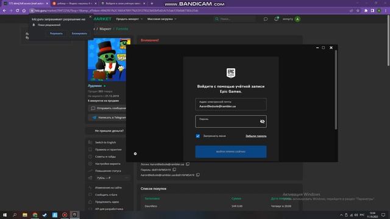Click the market search field
This screenshot has height=219, width=390.
pyautogui.click(x=235, y=19)
